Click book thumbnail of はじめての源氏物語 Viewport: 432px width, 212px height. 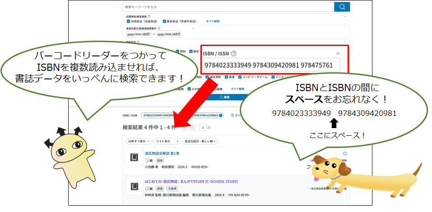point(134,187)
